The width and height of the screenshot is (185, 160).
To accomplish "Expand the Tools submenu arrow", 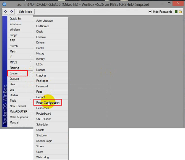I will [x=30, y=100].
